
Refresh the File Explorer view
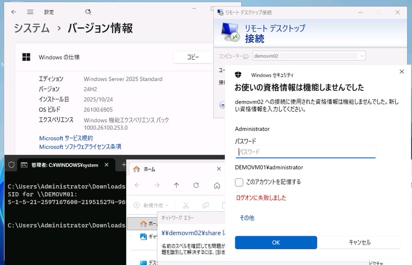click(x=196, y=185)
